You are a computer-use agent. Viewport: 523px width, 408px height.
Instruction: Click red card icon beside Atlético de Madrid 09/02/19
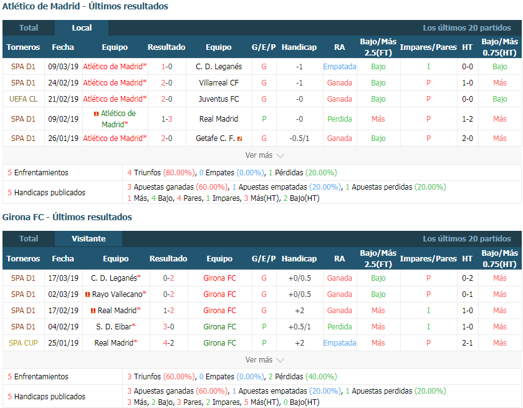tap(96, 114)
